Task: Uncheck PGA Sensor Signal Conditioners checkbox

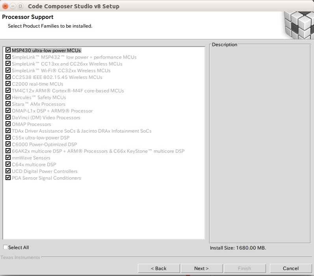Action: (x=8, y=178)
